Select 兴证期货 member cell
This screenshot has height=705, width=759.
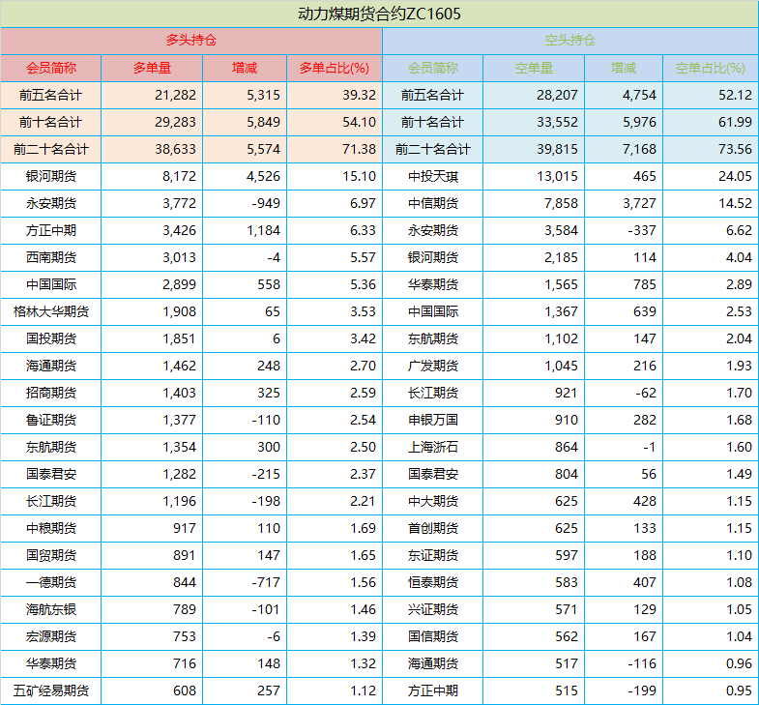[x=433, y=610]
